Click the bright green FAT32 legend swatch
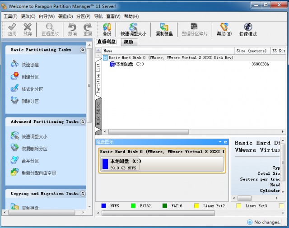Image resolution: width=289 pixels, height=228 pixels. 133,206
